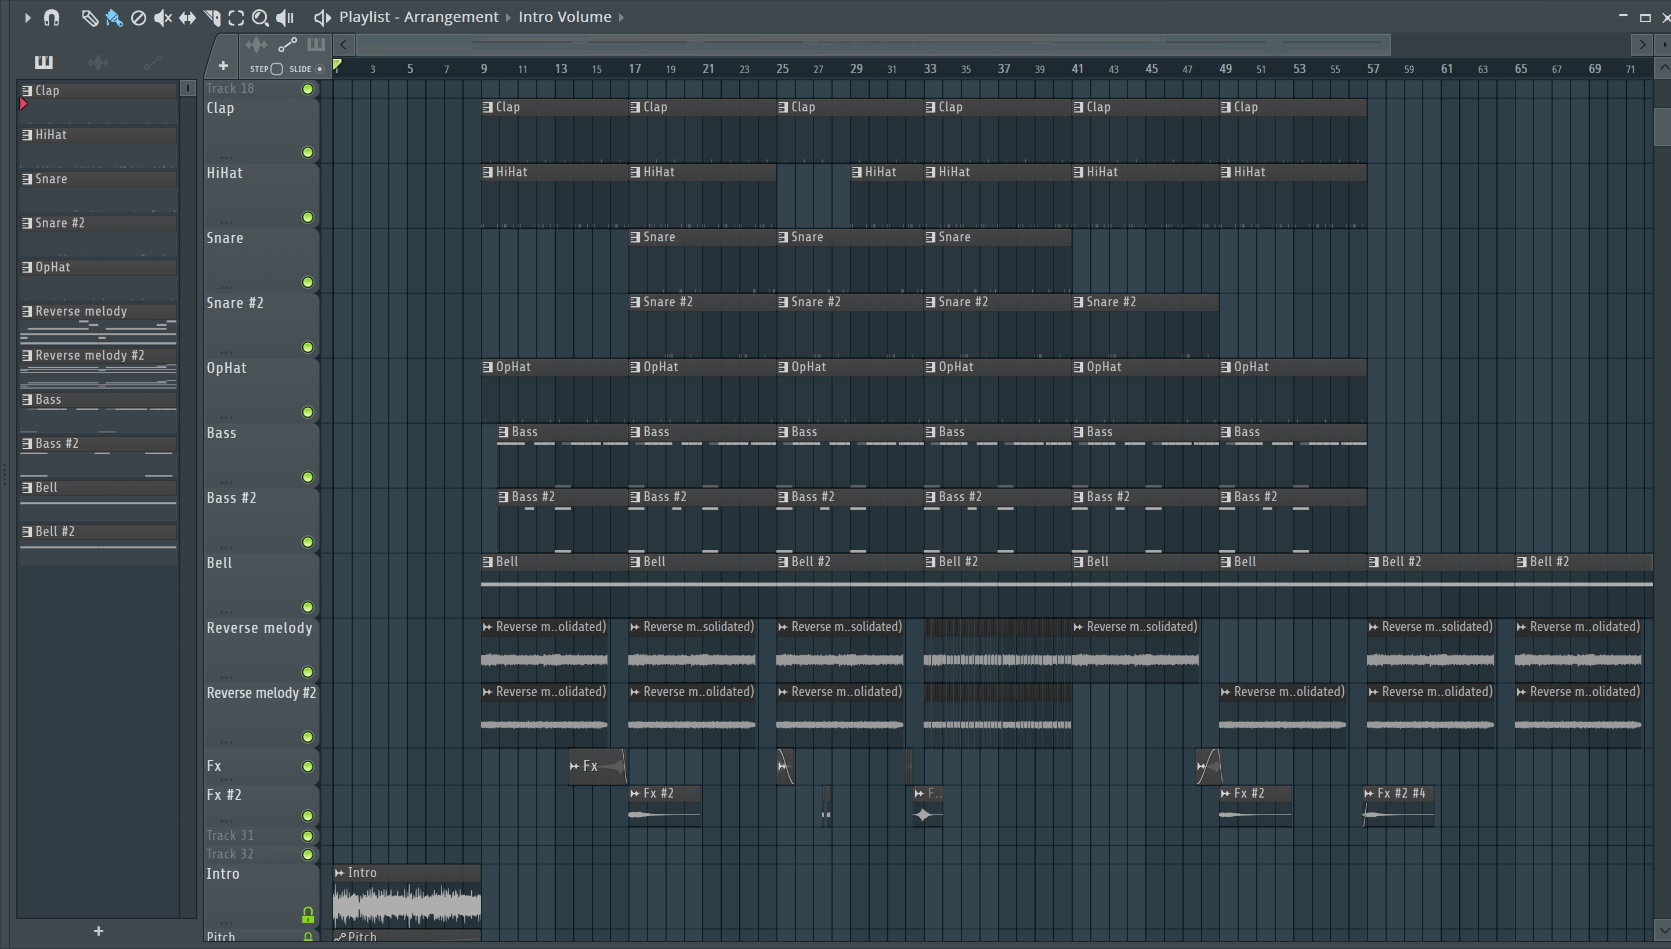Image resolution: width=1671 pixels, height=949 pixels.
Task: Click the right arrow of horizontal scrollbar
Action: coord(1643,45)
